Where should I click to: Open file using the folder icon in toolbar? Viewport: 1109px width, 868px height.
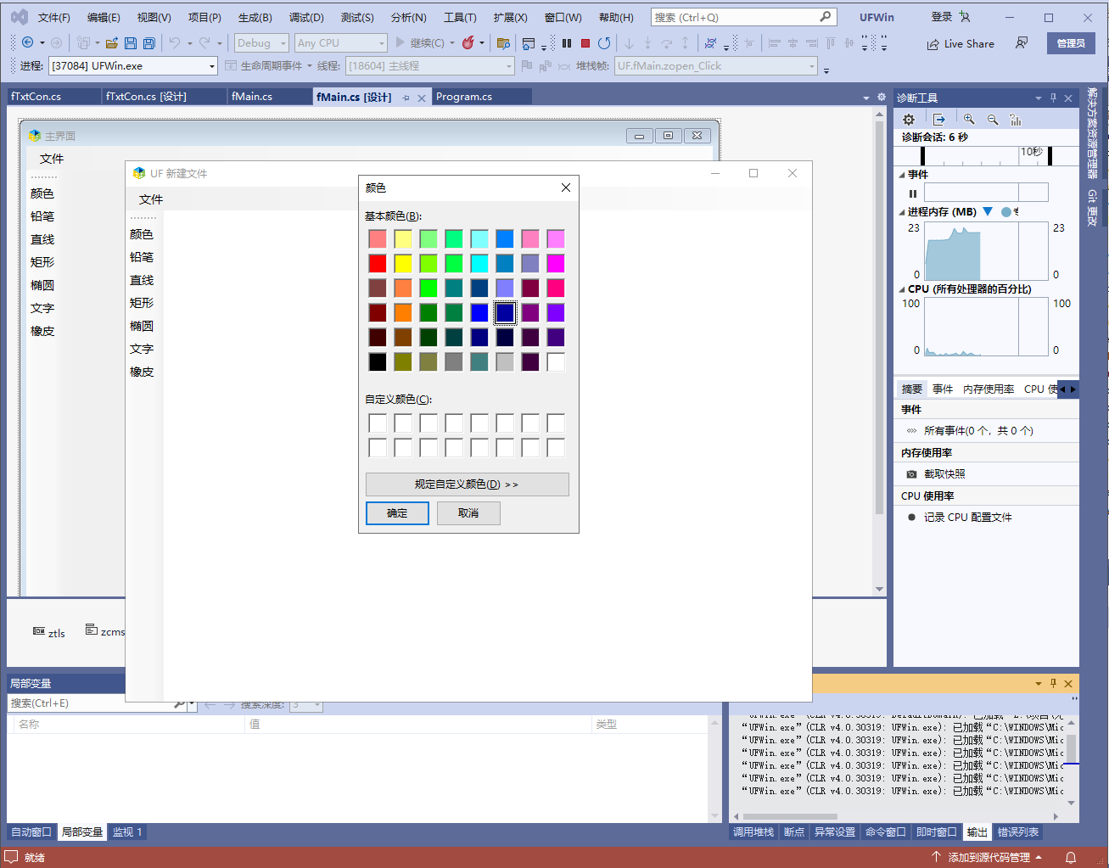111,43
